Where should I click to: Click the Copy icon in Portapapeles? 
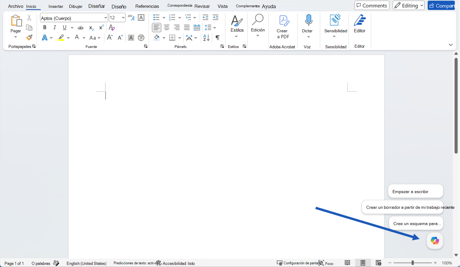(x=29, y=28)
